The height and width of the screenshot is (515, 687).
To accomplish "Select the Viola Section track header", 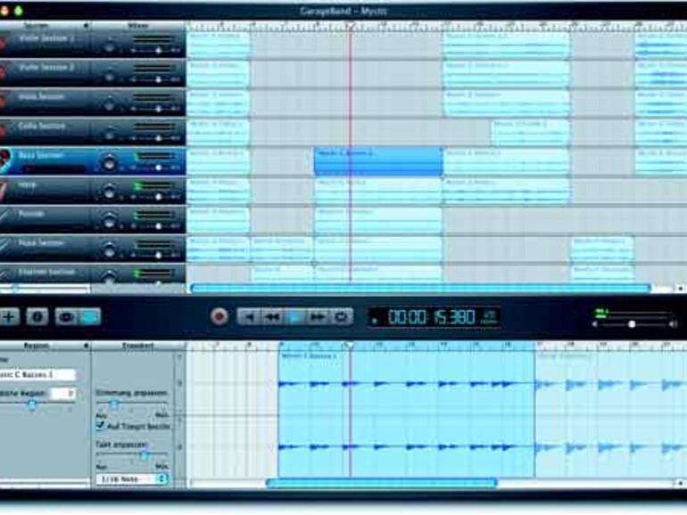I will tap(93, 102).
